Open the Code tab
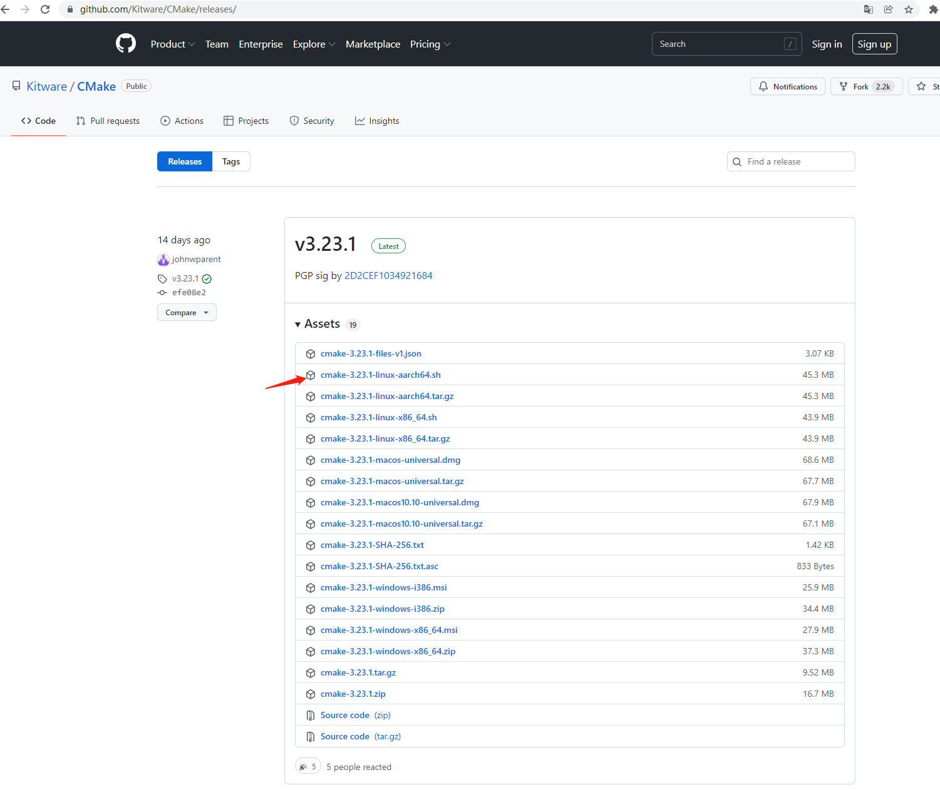 tap(38, 121)
